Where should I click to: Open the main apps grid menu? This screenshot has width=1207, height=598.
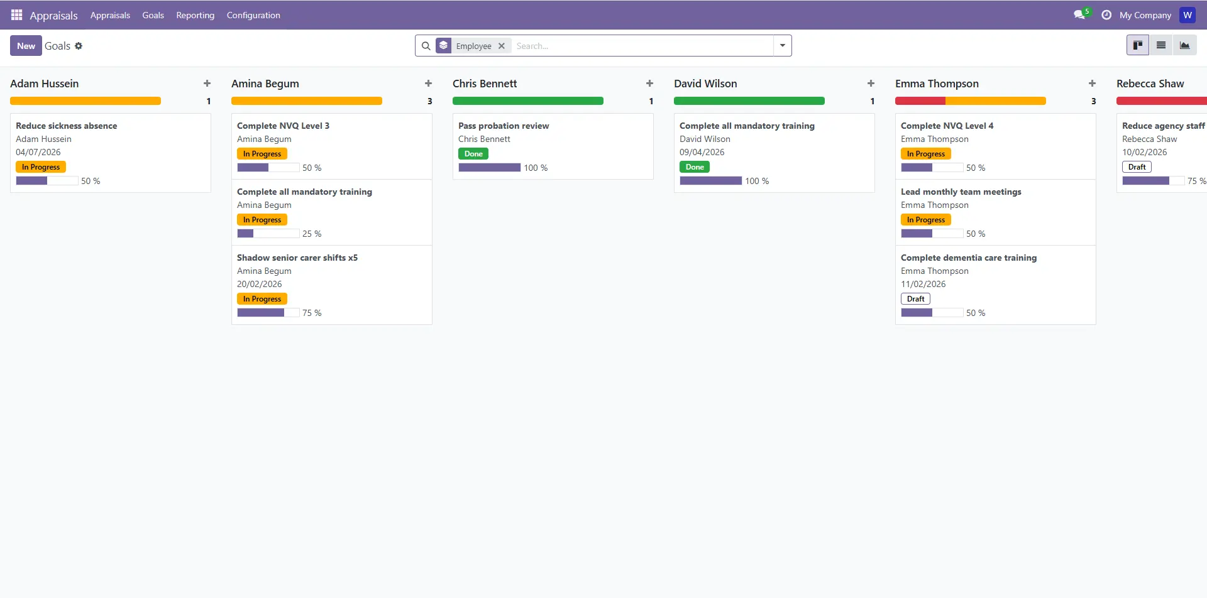point(16,15)
